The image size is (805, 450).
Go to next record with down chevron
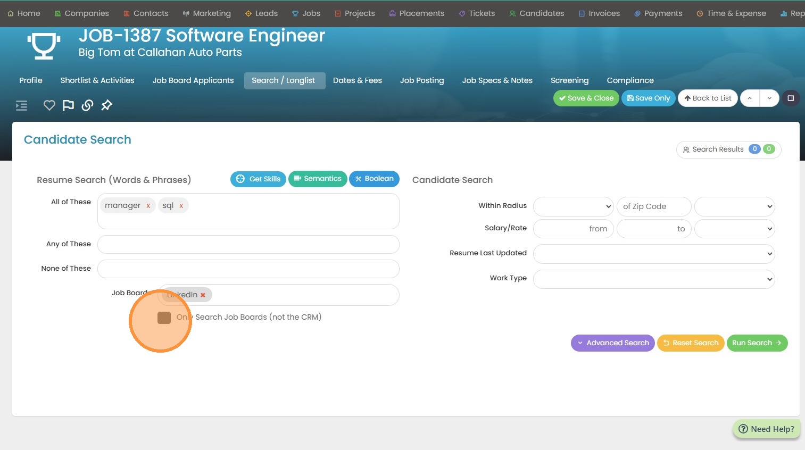[x=769, y=98]
